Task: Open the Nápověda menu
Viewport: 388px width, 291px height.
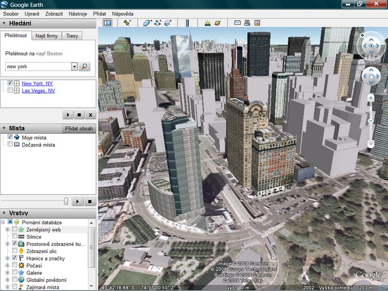Action: pyautogui.click(x=123, y=14)
